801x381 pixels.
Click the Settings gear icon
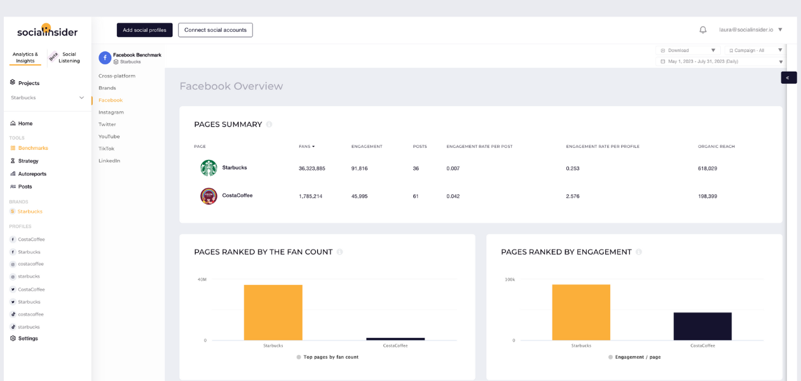point(13,338)
